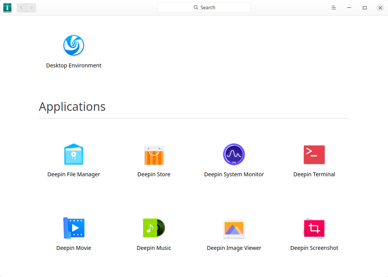388x277 pixels.
Task: Open the Deepin System Monitor icon
Action: pyautogui.click(x=234, y=154)
